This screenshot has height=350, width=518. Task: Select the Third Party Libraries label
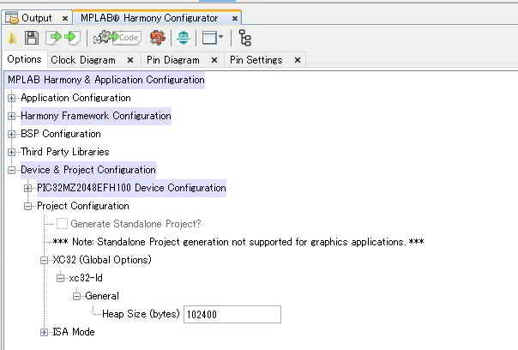65,152
